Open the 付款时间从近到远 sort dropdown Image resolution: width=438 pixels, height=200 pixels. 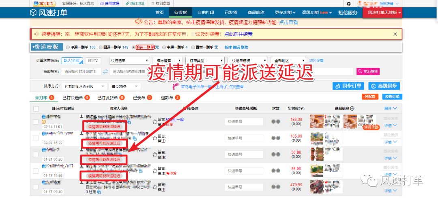[x=84, y=86]
